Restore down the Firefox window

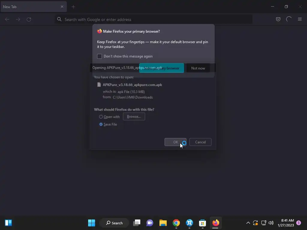286,7
